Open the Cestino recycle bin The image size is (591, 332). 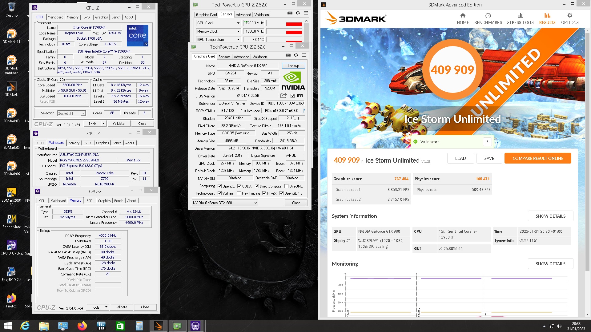tap(11, 10)
